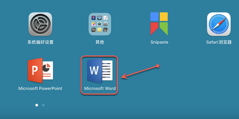Click the "Snipaste" text label
This screenshot has width=239, height=119.
point(159,42)
